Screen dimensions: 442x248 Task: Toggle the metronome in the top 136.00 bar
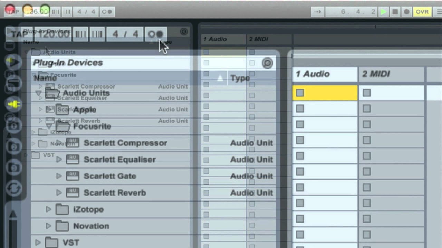(x=107, y=12)
